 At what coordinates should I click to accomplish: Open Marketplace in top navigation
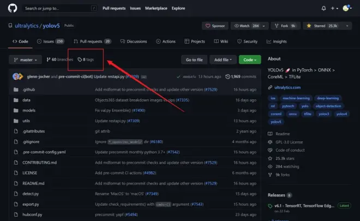pyautogui.click(x=156, y=8)
